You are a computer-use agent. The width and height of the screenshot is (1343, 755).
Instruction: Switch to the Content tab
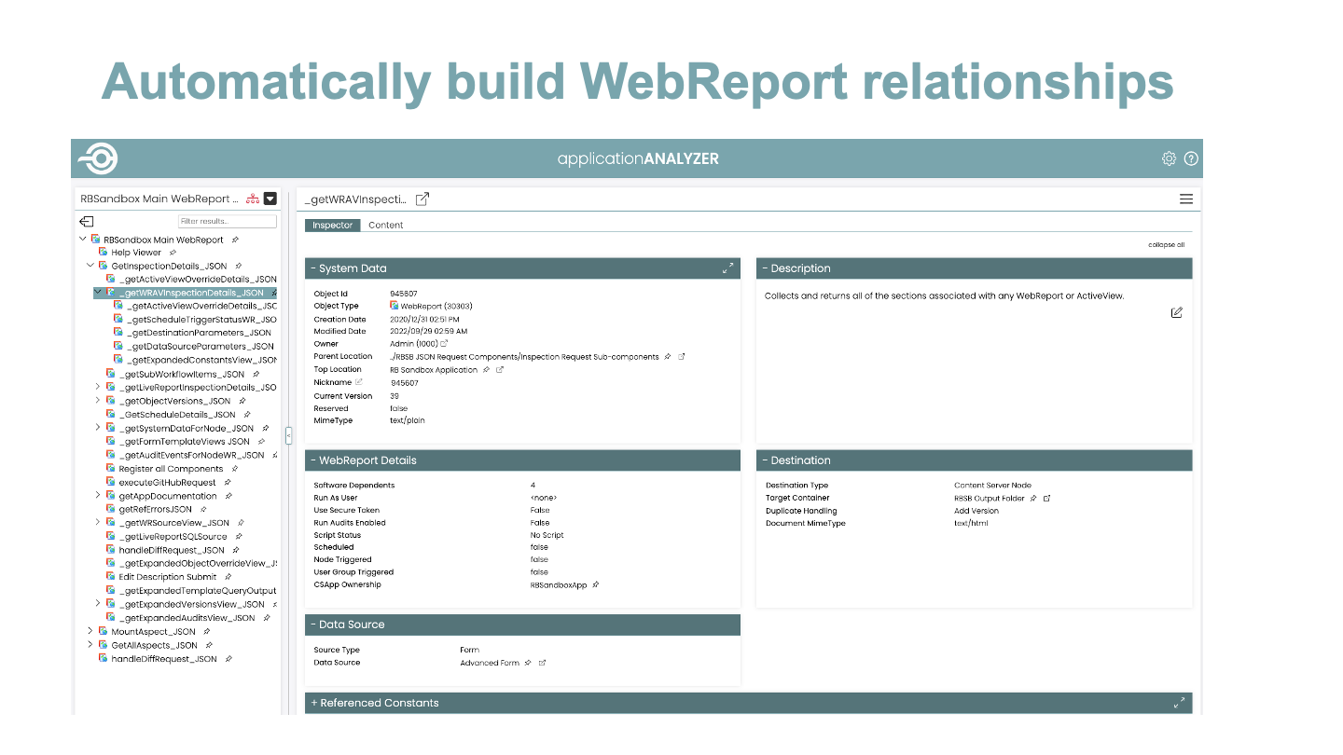pos(386,225)
